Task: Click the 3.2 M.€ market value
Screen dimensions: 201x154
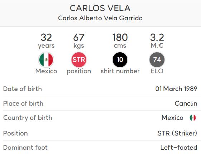Action: 157,41
